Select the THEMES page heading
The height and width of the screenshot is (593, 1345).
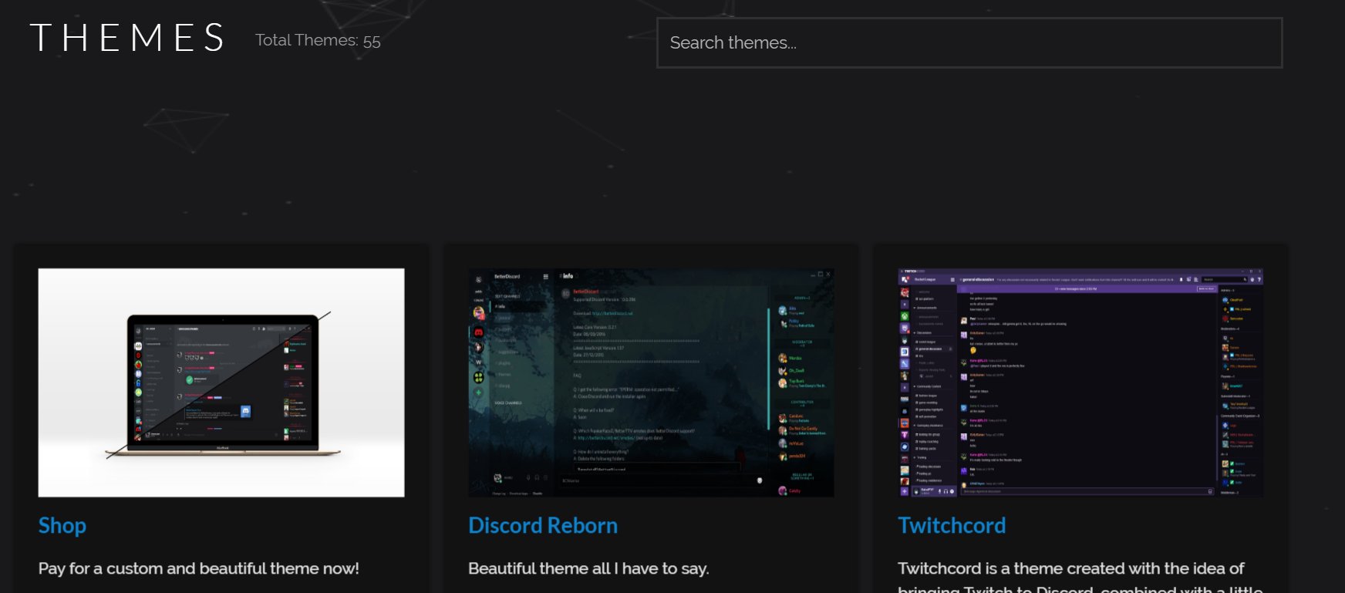coord(127,38)
